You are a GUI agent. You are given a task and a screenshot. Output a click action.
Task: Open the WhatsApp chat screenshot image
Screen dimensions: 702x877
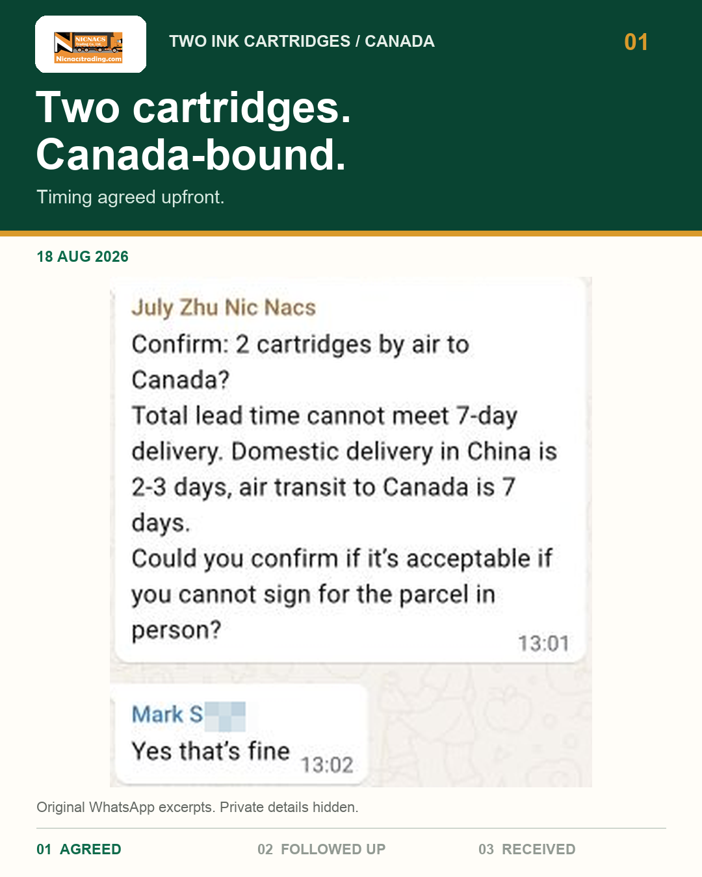pyautogui.click(x=351, y=532)
